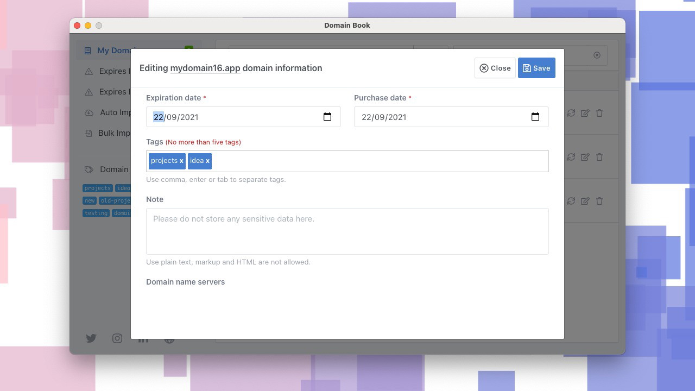Remove the 'projects' tag with its x
Image resolution: width=695 pixels, height=391 pixels.
pos(181,161)
